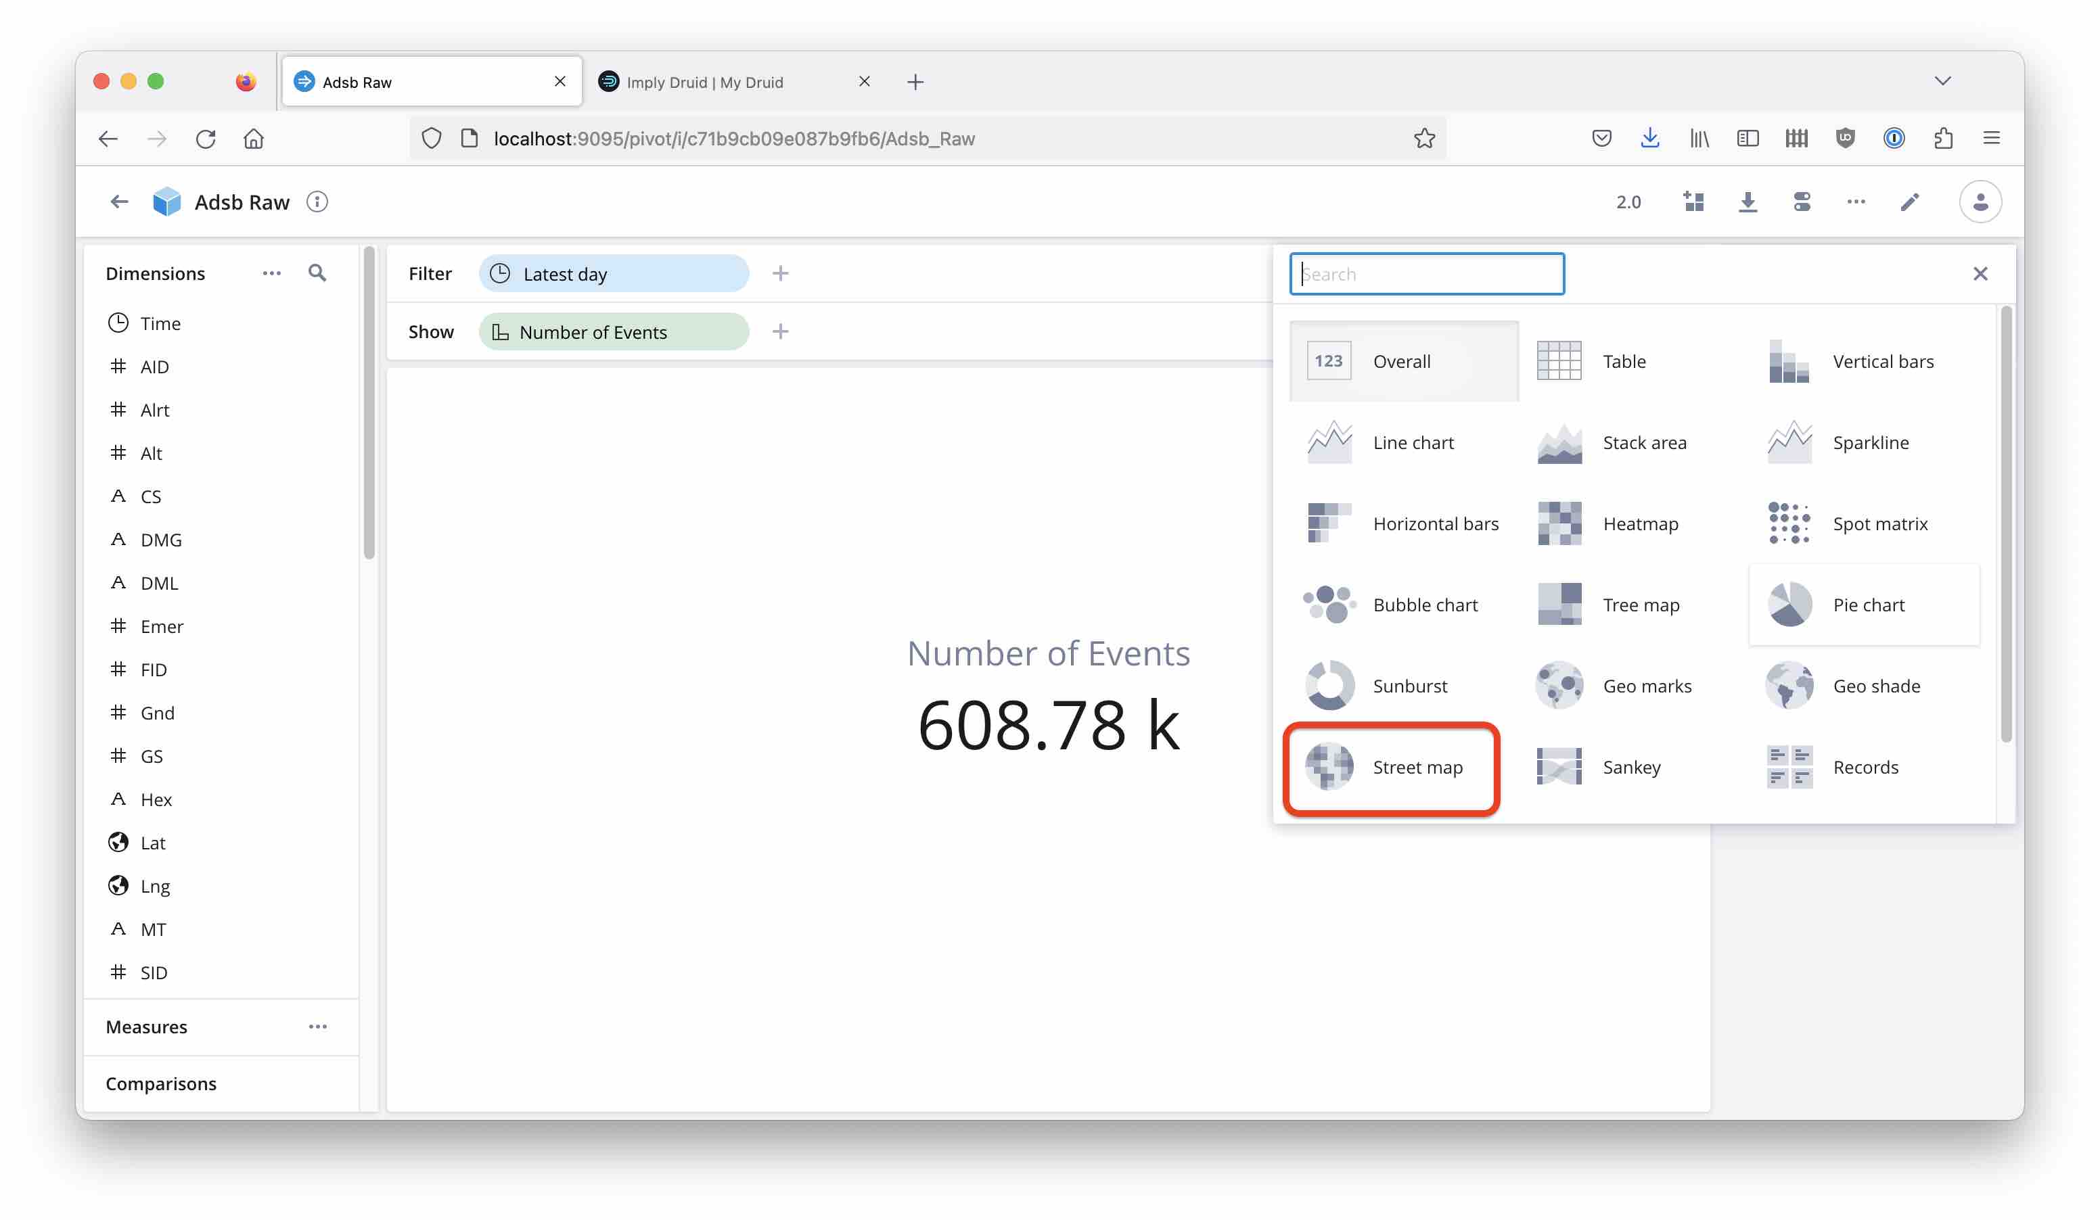Close the visualization selector panel
The height and width of the screenshot is (1220, 2100).
click(x=1980, y=274)
